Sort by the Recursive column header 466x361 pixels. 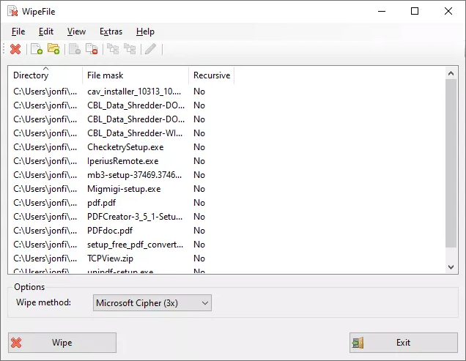(x=212, y=75)
